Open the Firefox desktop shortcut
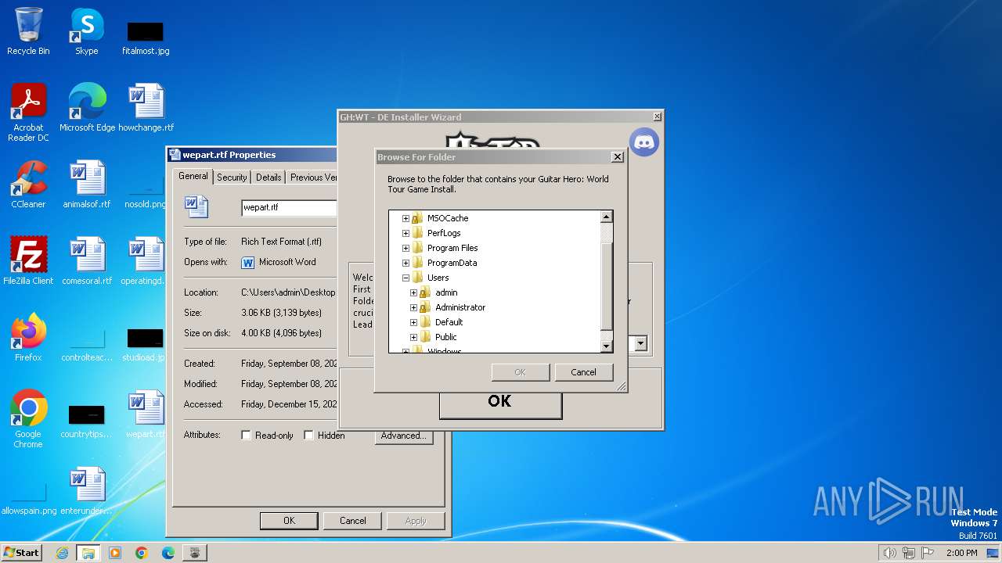Viewport: 1002px width, 563px height. (28, 337)
